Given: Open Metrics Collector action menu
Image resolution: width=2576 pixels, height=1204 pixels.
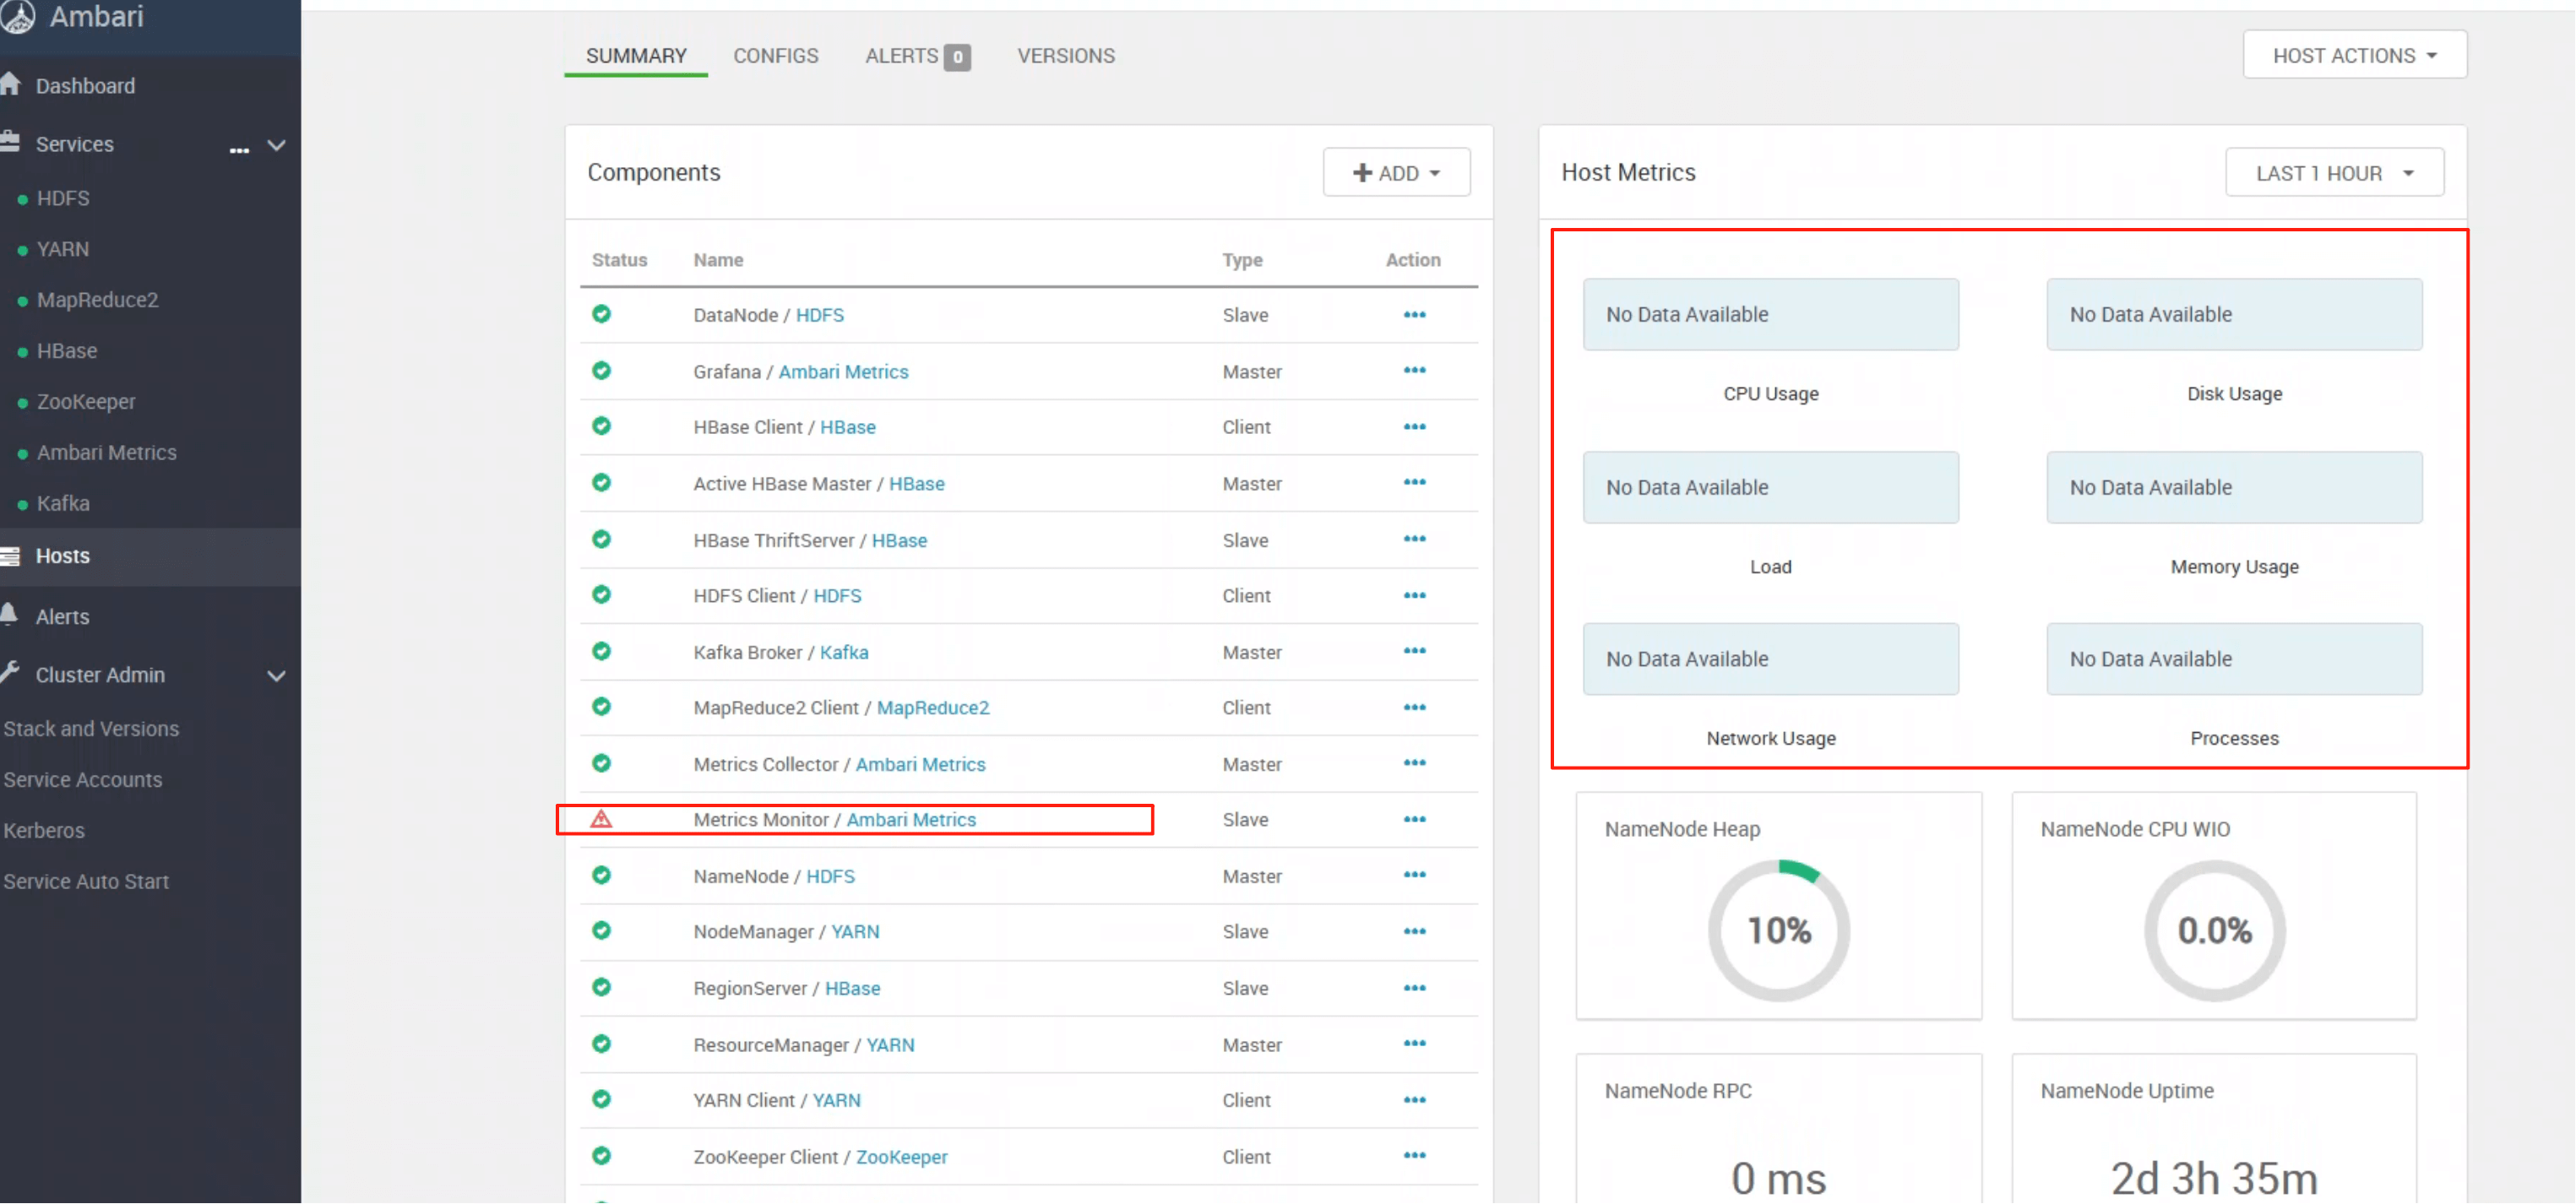Looking at the screenshot, I should pyautogui.click(x=1414, y=763).
